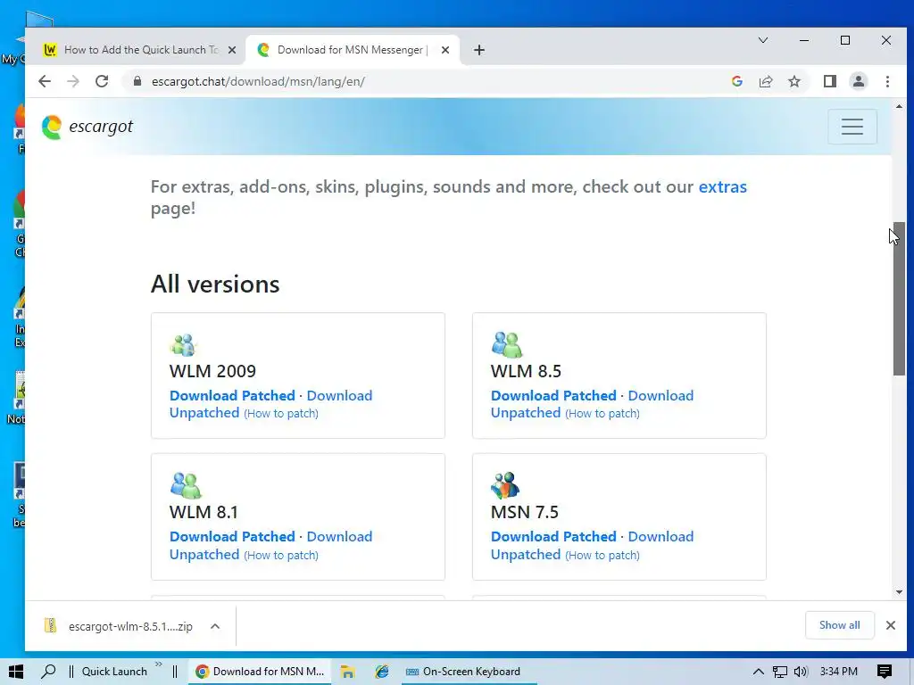The image size is (914, 685).
Task: Open How to patch for WLM 2009
Action: coord(281,414)
